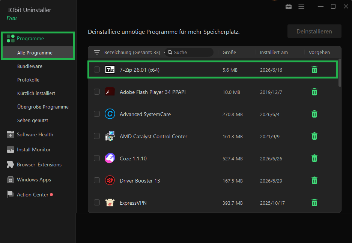
Task: Click the 393.7 MB size value
Action: click(x=233, y=203)
